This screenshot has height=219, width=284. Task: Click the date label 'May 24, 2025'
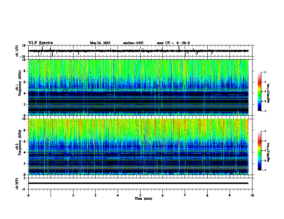point(100,43)
